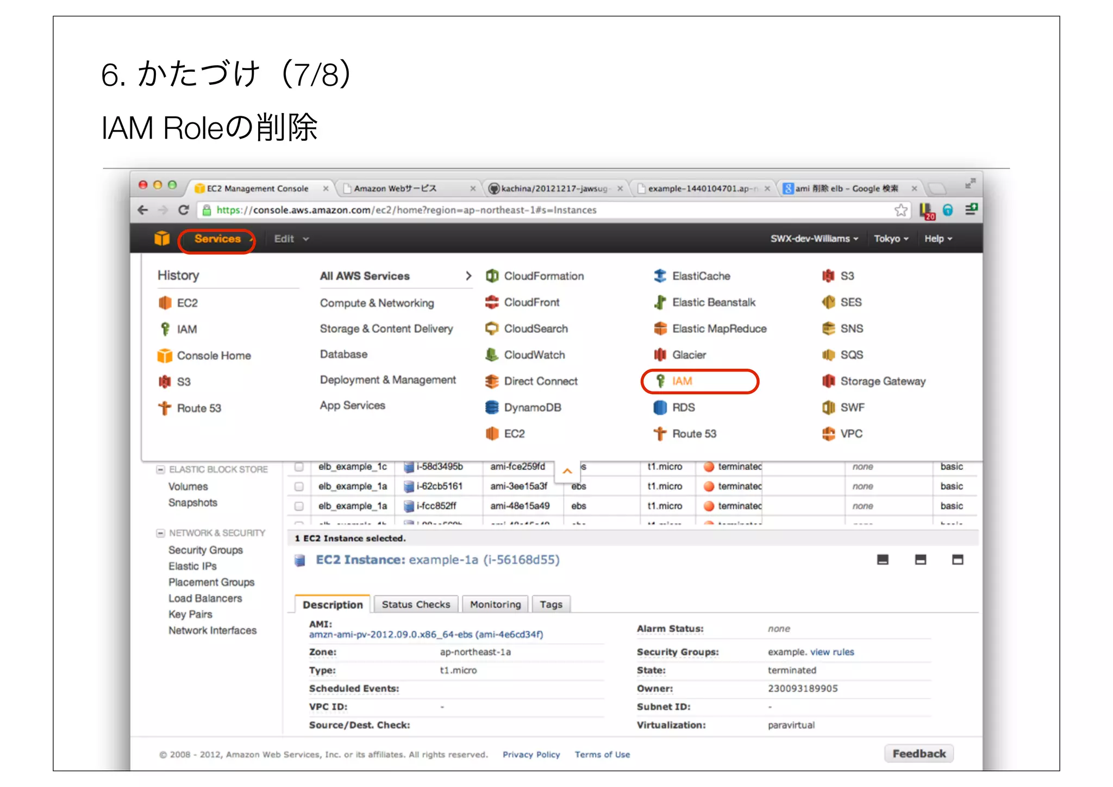Select Storage & Content Delivery category
Viewport: 1113px width, 787px height.
386,329
